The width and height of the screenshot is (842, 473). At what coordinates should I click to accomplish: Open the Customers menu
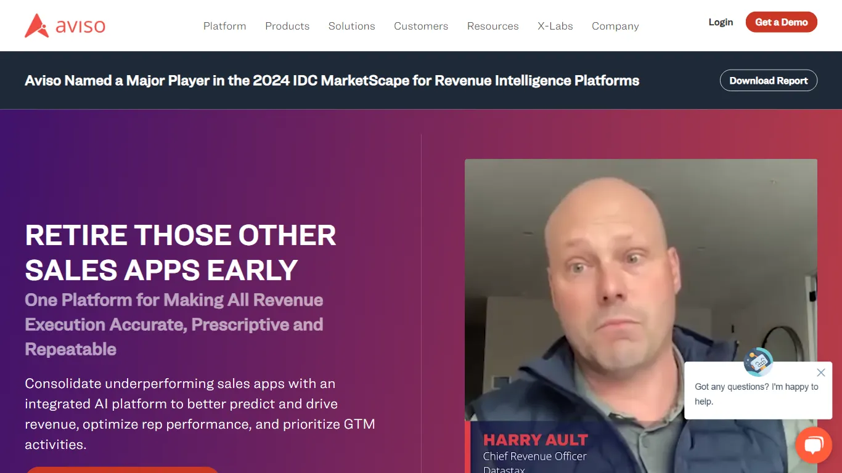point(421,26)
